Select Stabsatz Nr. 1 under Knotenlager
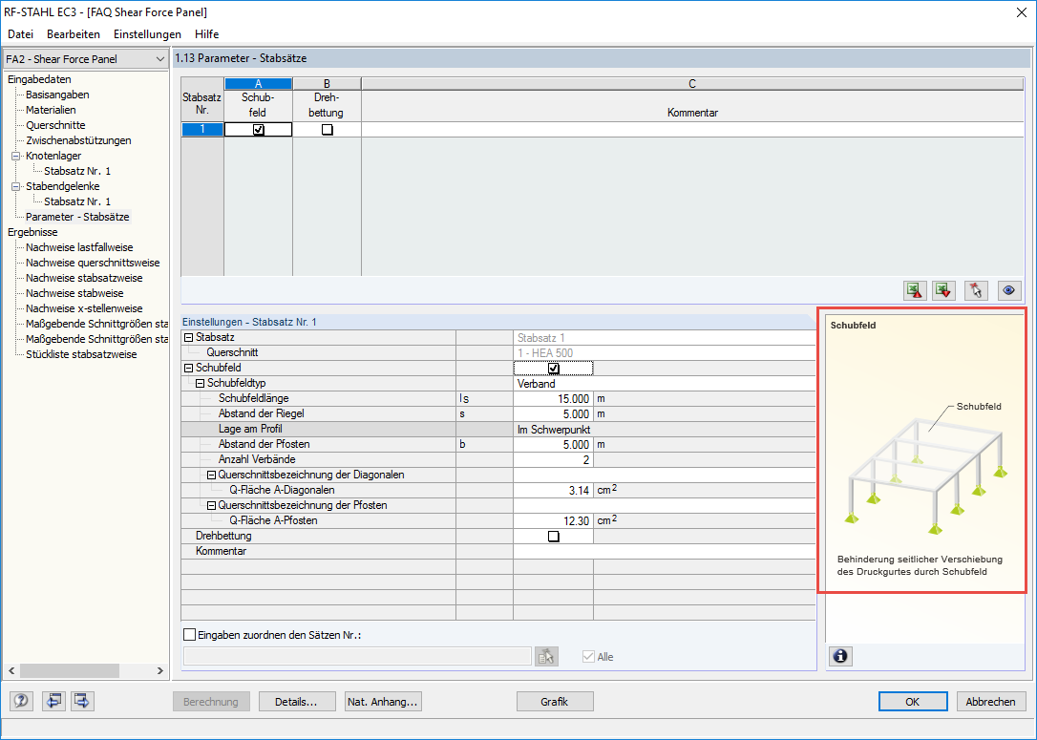Viewport: 1037px width, 740px height. [x=77, y=171]
